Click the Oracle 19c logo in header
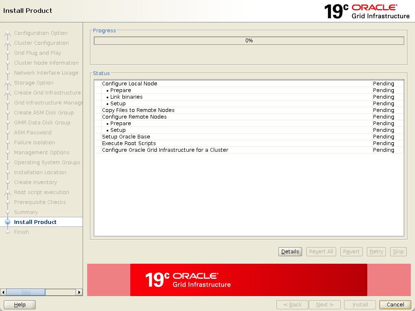Screen dimensions: 415x311 [366, 11]
